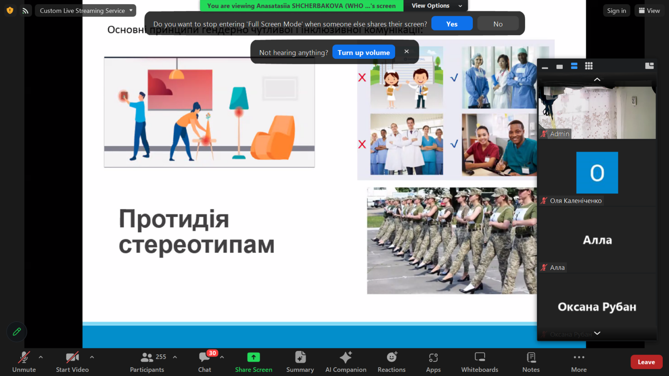Viewport: 669px width, 376px height.
Task: Open the Reactions menu
Action: click(x=391, y=362)
